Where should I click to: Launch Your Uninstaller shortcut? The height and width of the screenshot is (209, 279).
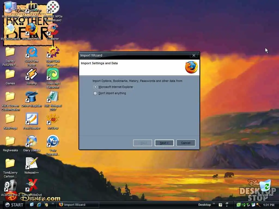point(53,145)
